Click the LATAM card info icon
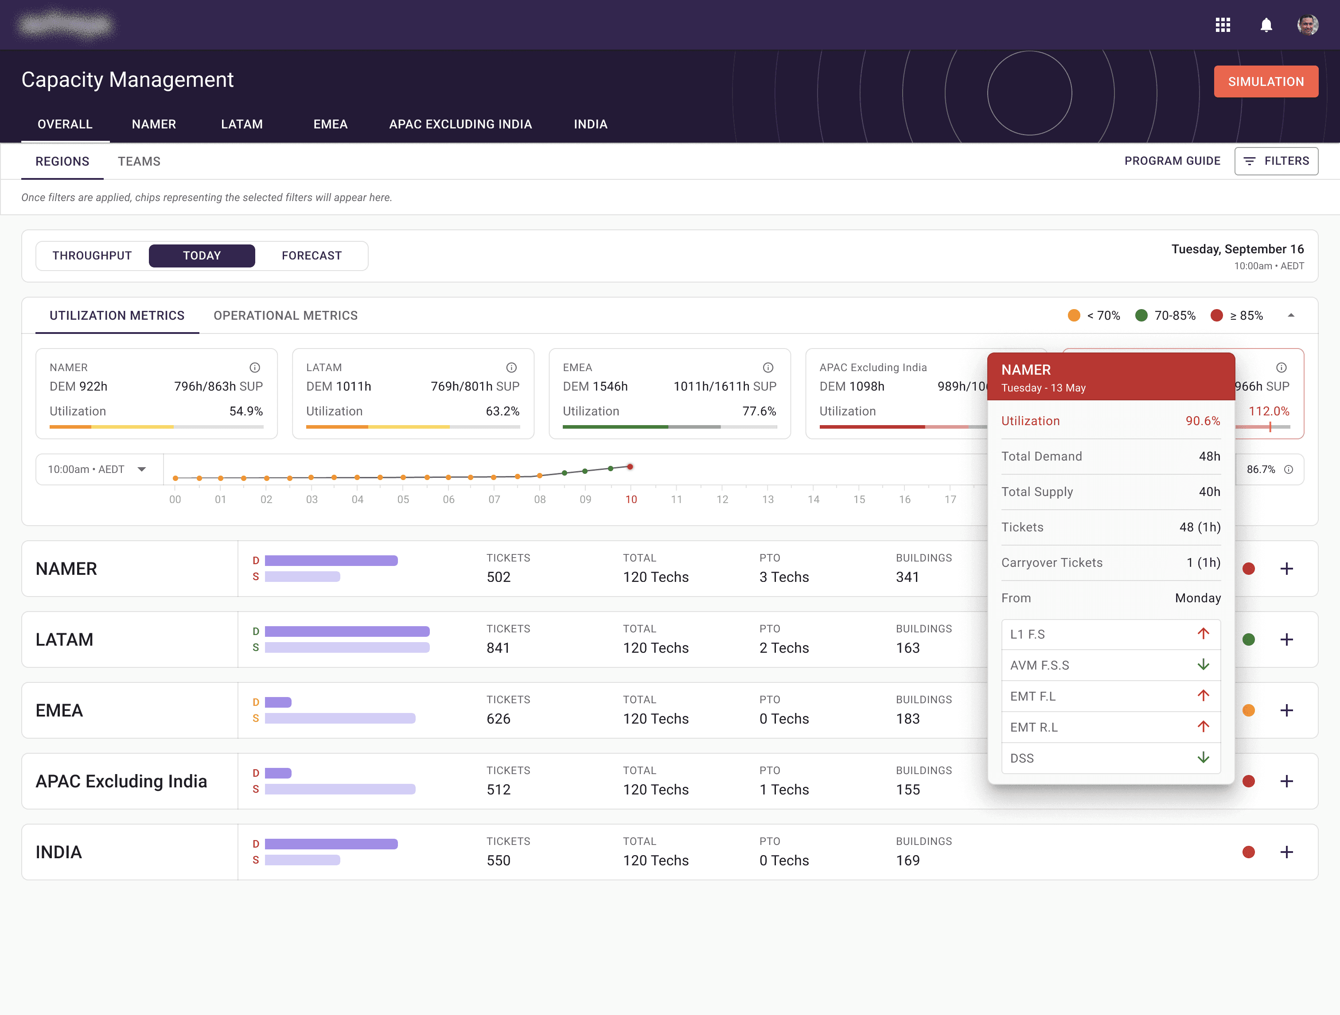This screenshot has height=1015, width=1340. tap(511, 368)
